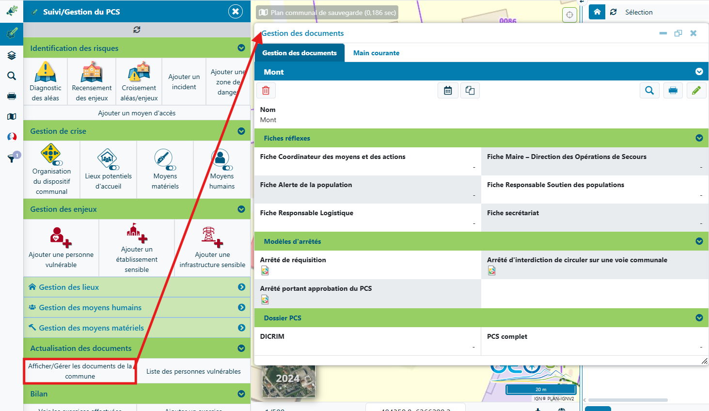Collapse the Bilan section

(241, 394)
